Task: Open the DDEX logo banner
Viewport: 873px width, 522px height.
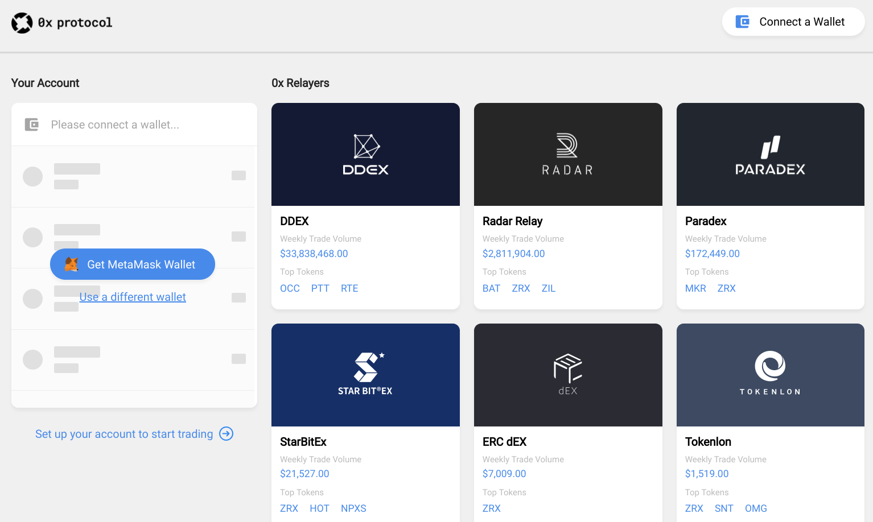Action: pos(365,154)
